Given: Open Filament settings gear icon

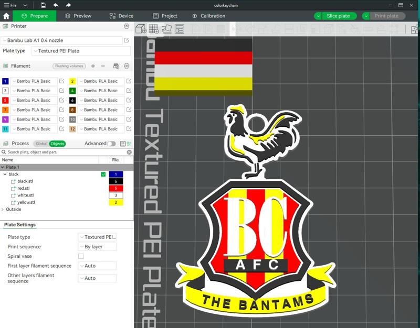Looking at the screenshot, I should pyautogui.click(x=127, y=66).
